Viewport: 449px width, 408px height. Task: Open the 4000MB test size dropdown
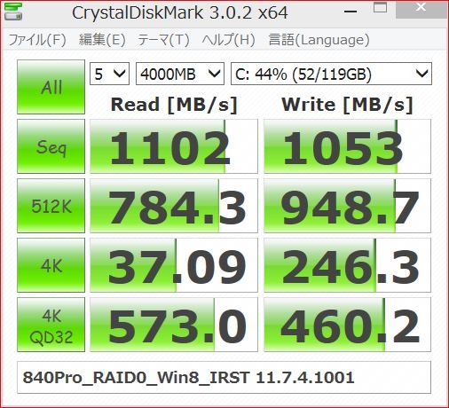pyautogui.click(x=180, y=74)
